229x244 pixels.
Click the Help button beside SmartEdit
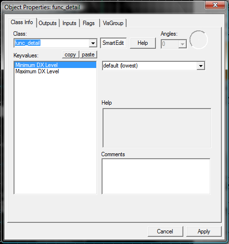click(143, 43)
